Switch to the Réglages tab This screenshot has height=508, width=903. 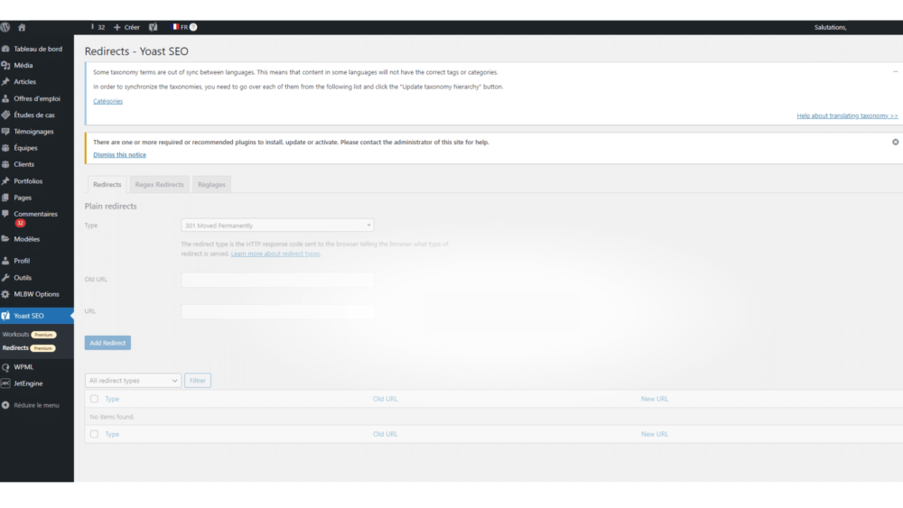pyautogui.click(x=211, y=185)
